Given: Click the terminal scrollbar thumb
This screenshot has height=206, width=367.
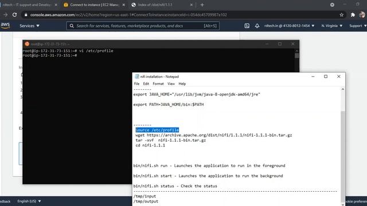Looking at the screenshot, I should pos(297,56).
